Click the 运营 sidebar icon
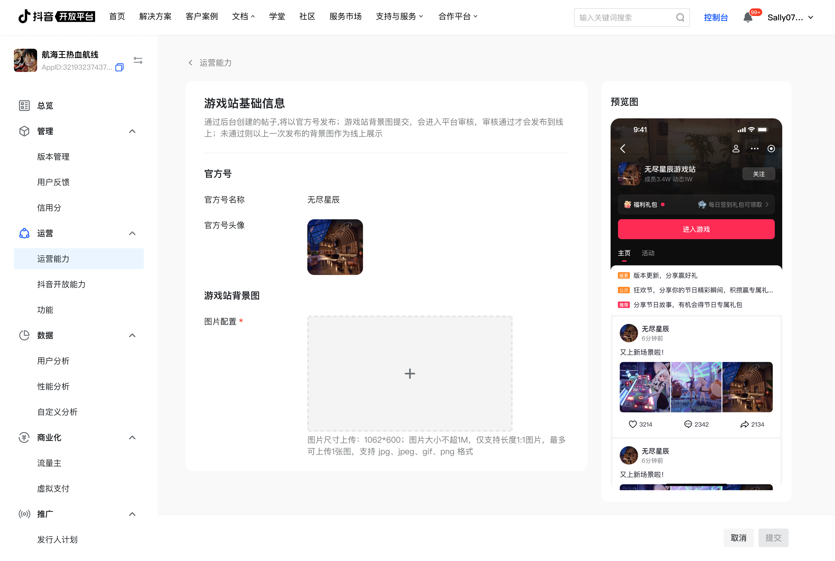 (24, 233)
